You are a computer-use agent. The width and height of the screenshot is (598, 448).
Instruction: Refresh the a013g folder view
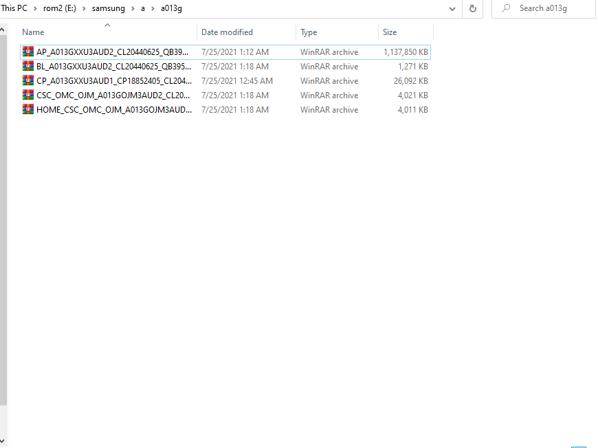tap(472, 8)
